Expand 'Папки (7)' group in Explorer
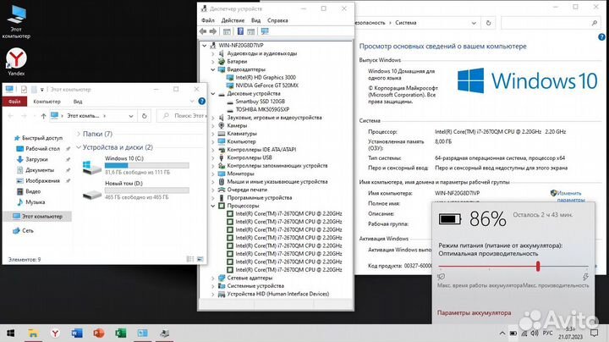Screen dimensions: 609x342 (x=79, y=134)
